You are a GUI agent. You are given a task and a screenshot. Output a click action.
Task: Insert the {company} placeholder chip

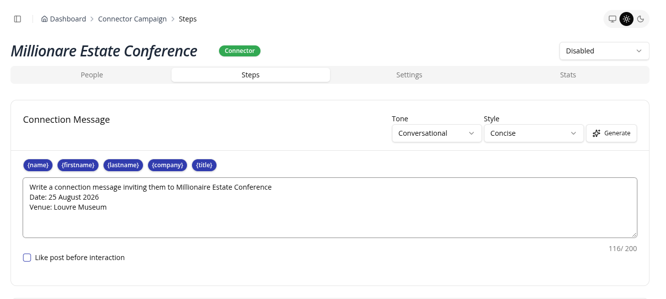click(168, 165)
